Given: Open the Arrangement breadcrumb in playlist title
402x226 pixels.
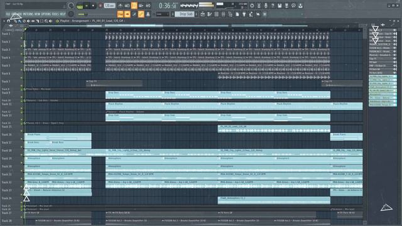Looking at the screenshot, I should [80, 21].
